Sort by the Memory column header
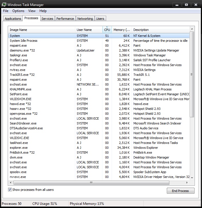The height and width of the screenshot is (208, 202). pos(122,30)
